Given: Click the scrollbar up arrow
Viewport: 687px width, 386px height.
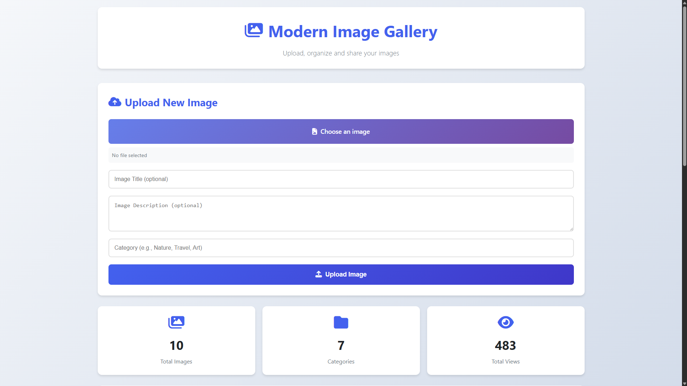Looking at the screenshot, I should pos(684,3).
